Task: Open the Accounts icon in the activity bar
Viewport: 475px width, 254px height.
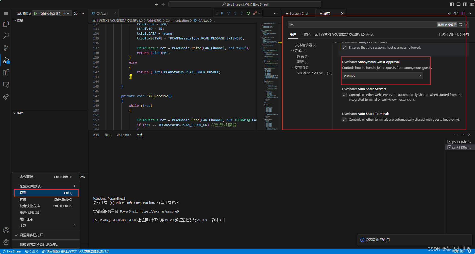Action: (6, 230)
